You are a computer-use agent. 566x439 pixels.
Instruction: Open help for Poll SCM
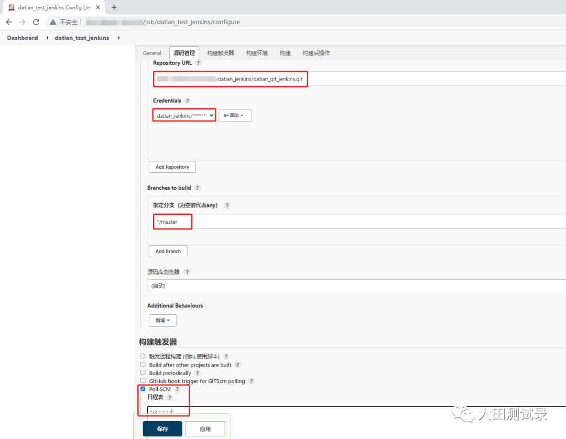pyautogui.click(x=177, y=389)
